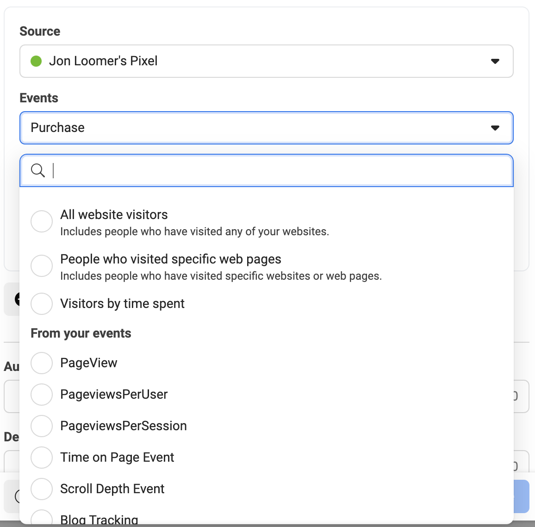Click the Purchase events field

point(267,128)
